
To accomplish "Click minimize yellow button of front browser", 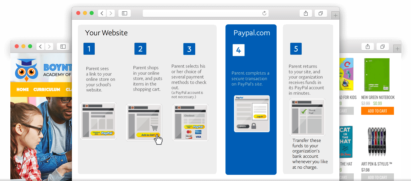I will pos(85,13).
